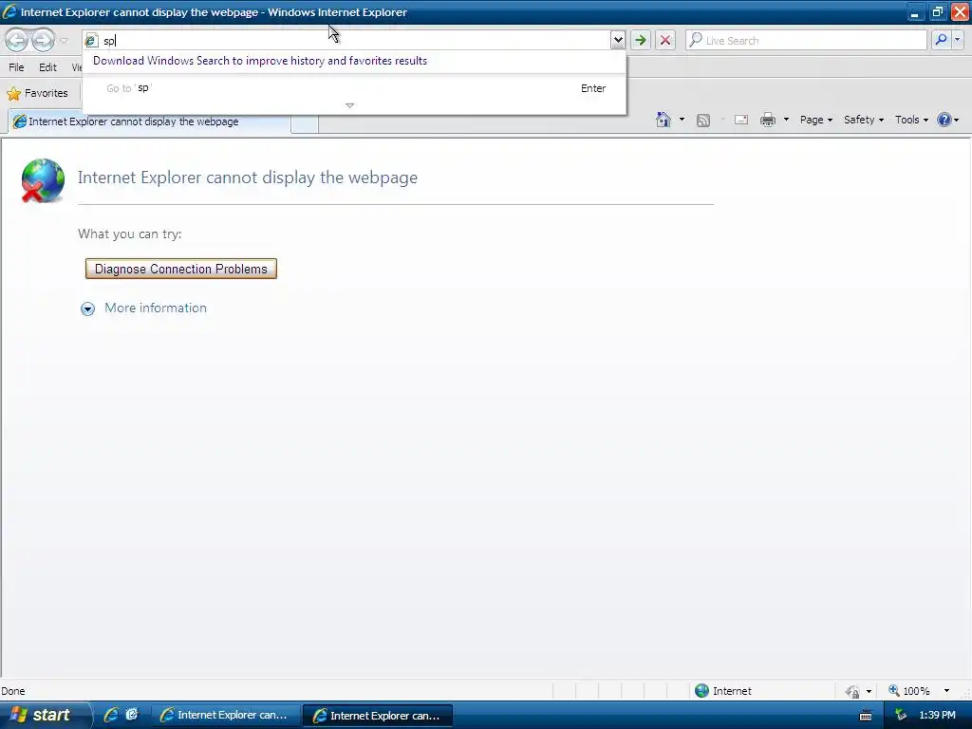The image size is (972, 729).
Task: Click the Read Mail icon
Action: [740, 121]
